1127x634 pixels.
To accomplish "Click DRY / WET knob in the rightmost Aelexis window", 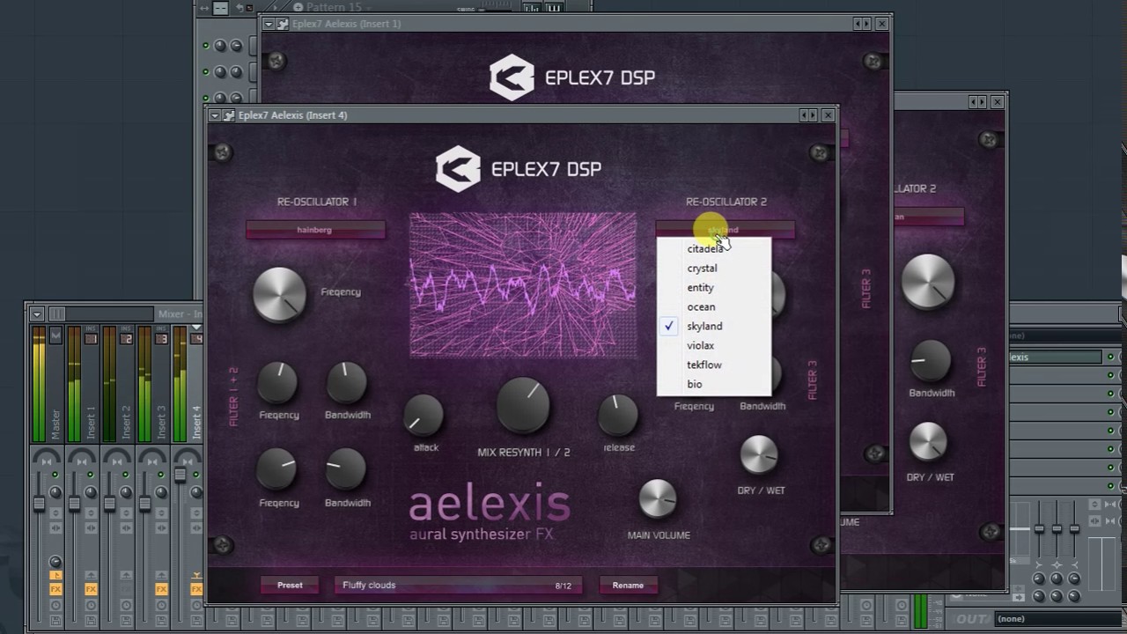I will tap(928, 442).
